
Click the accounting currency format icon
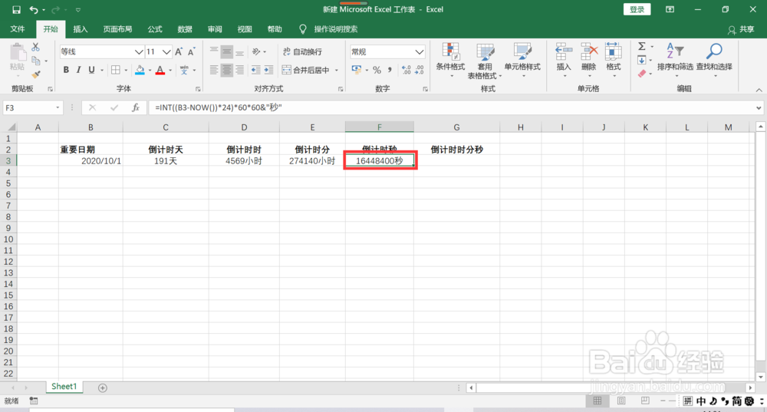click(357, 70)
